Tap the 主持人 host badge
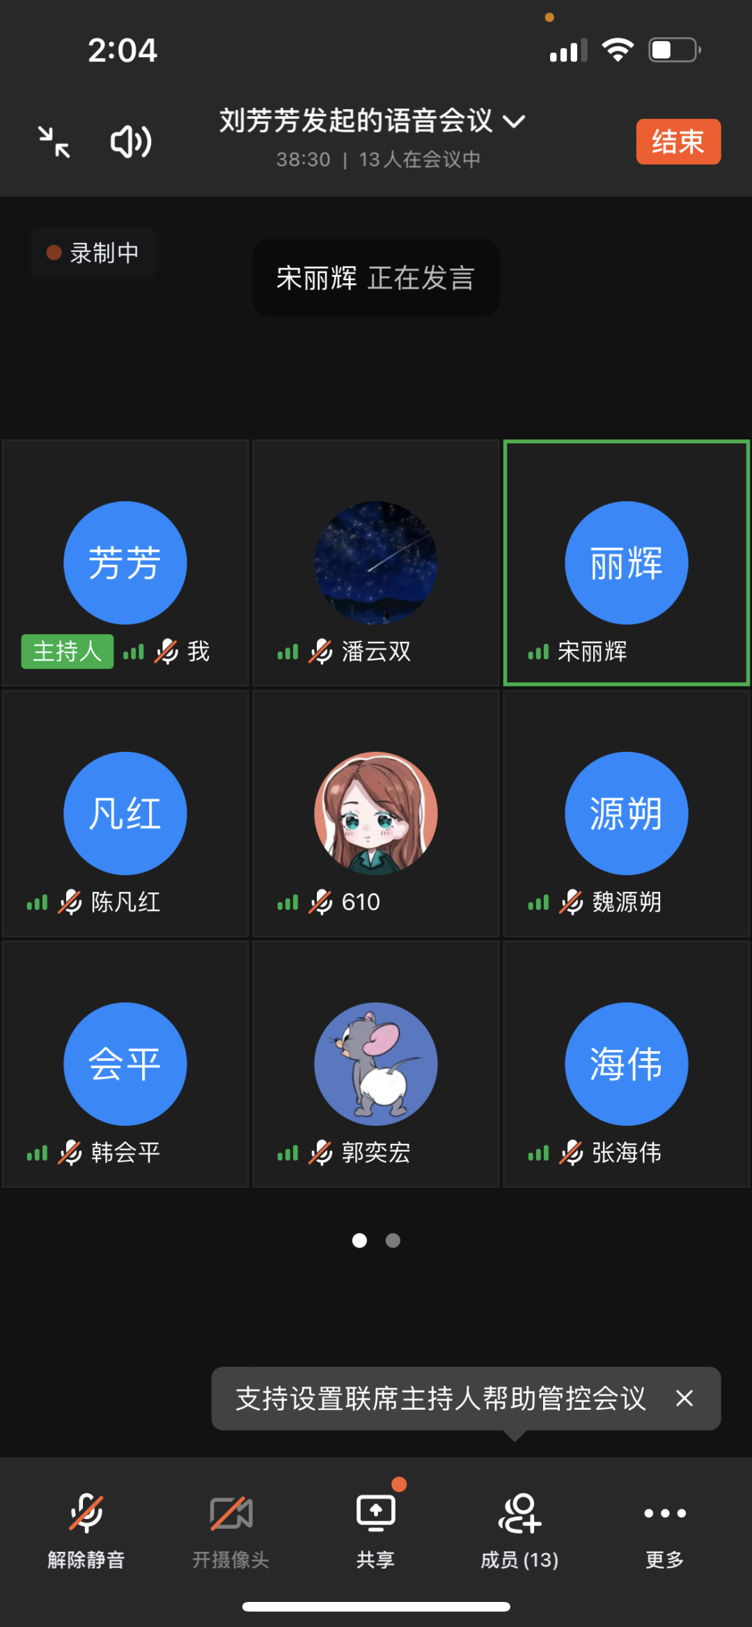 pos(68,652)
